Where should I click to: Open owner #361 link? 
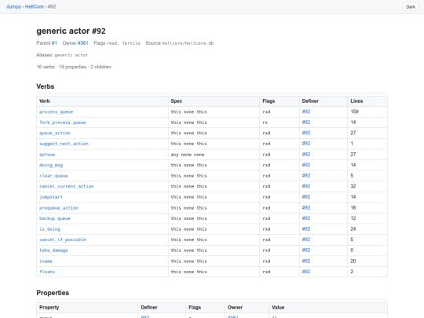pyautogui.click(x=83, y=43)
